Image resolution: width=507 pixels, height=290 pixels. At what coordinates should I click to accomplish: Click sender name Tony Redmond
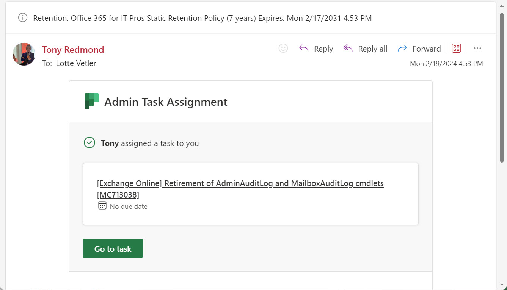click(73, 50)
